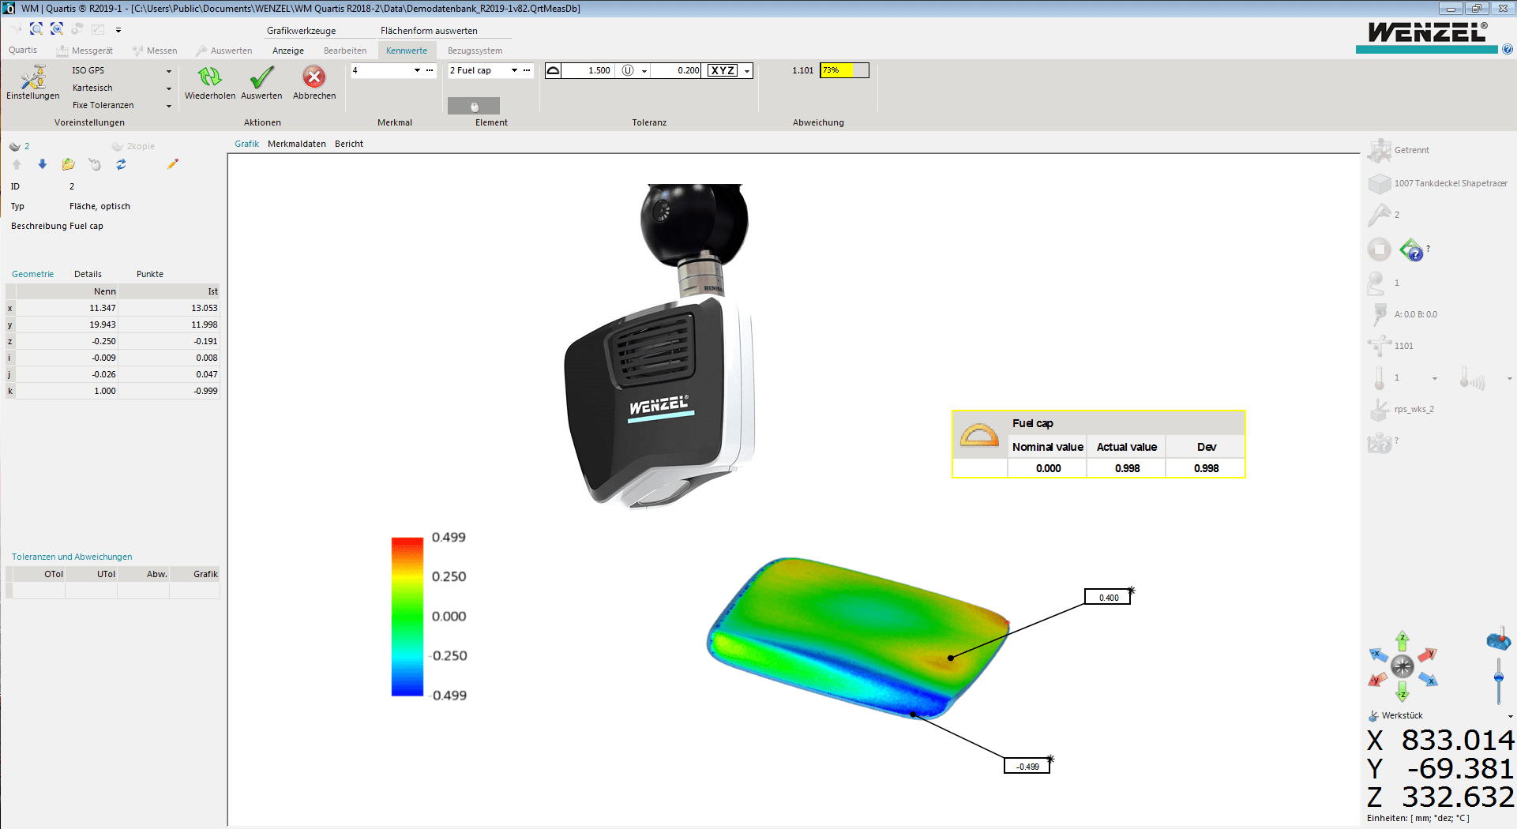Expand the ISO GPS dropdown
This screenshot has width=1517, height=829.
(168, 71)
